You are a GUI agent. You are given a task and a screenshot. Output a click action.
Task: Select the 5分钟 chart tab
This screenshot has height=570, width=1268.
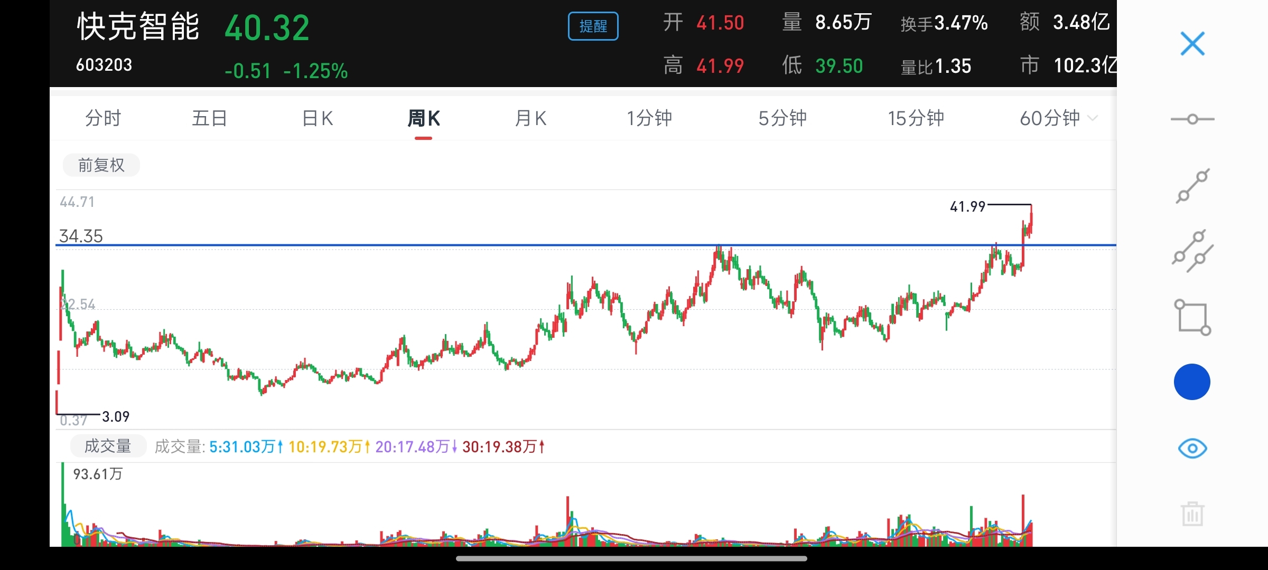pos(782,118)
